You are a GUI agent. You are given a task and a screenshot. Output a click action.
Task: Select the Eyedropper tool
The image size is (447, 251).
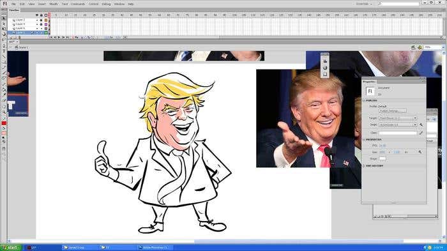4,95
